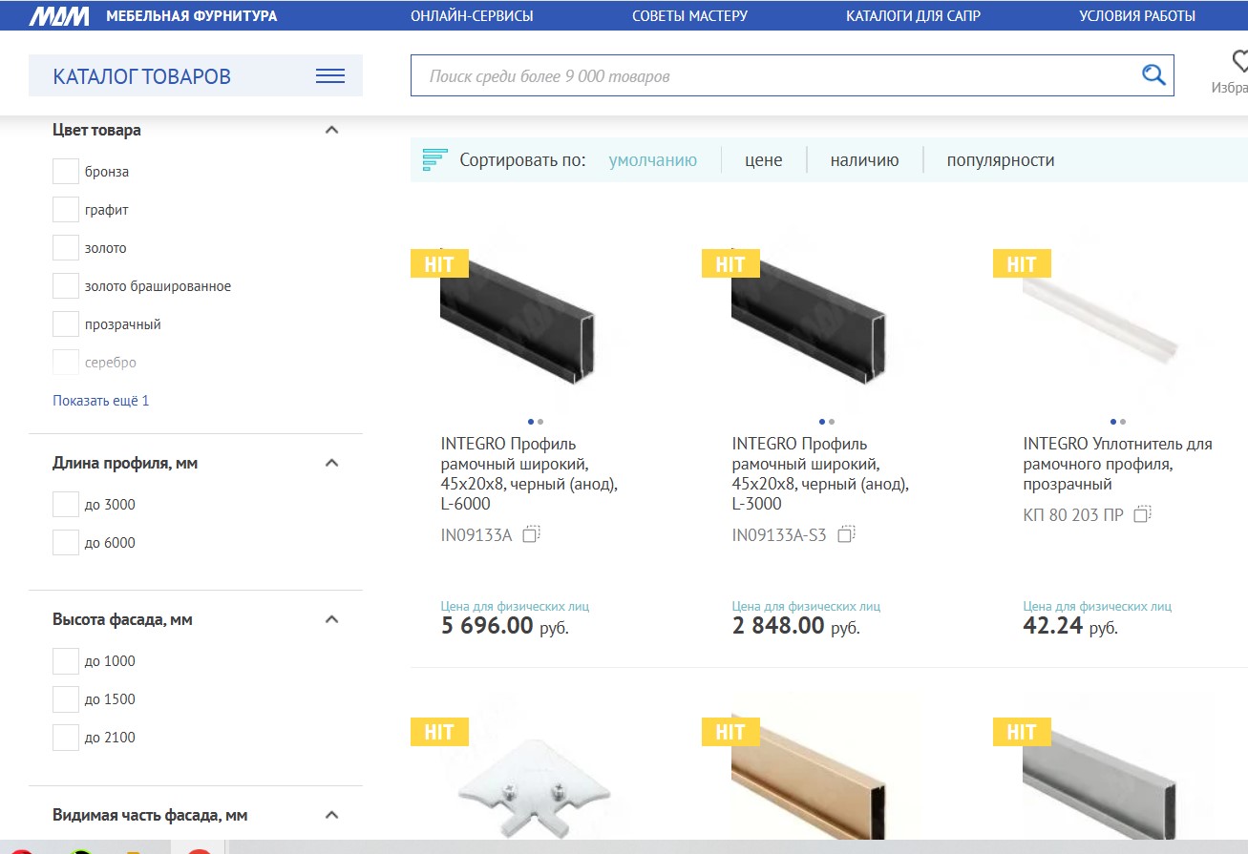Collapse the Цвет товара filter section
This screenshot has width=1248, height=854.
coord(331,130)
